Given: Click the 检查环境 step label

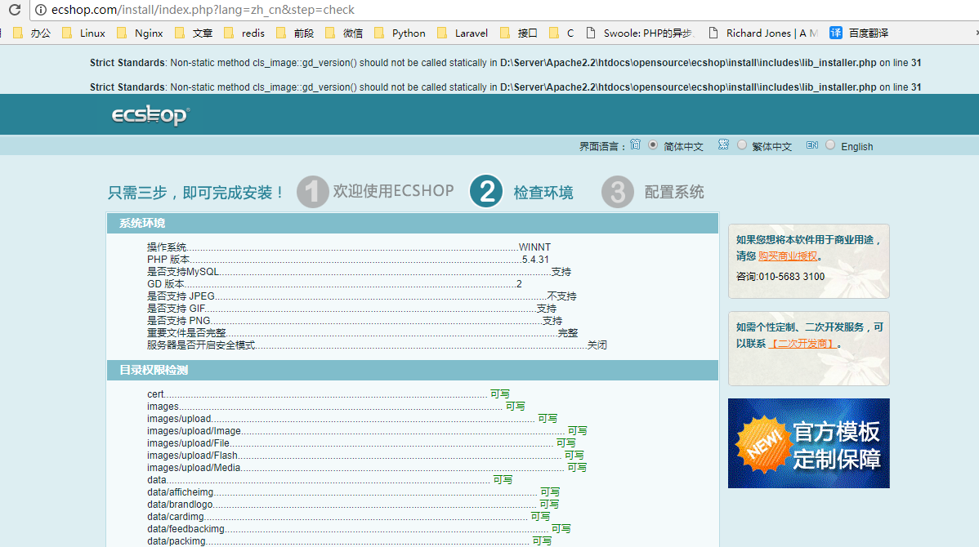Looking at the screenshot, I should (x=543, y=193).
